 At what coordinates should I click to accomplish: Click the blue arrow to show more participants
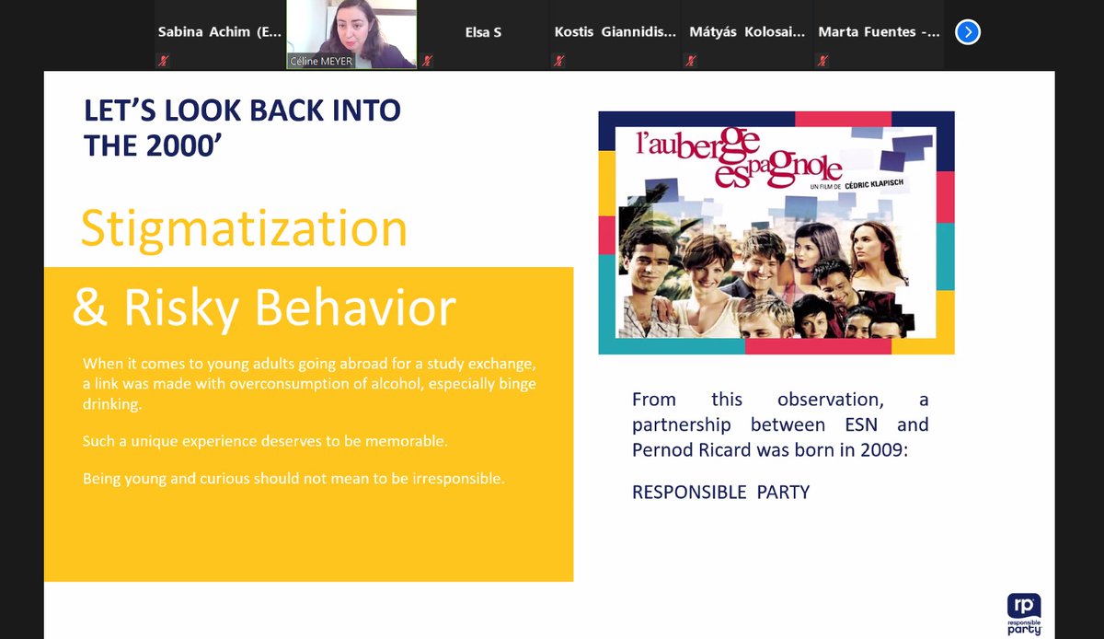point(967,31)
